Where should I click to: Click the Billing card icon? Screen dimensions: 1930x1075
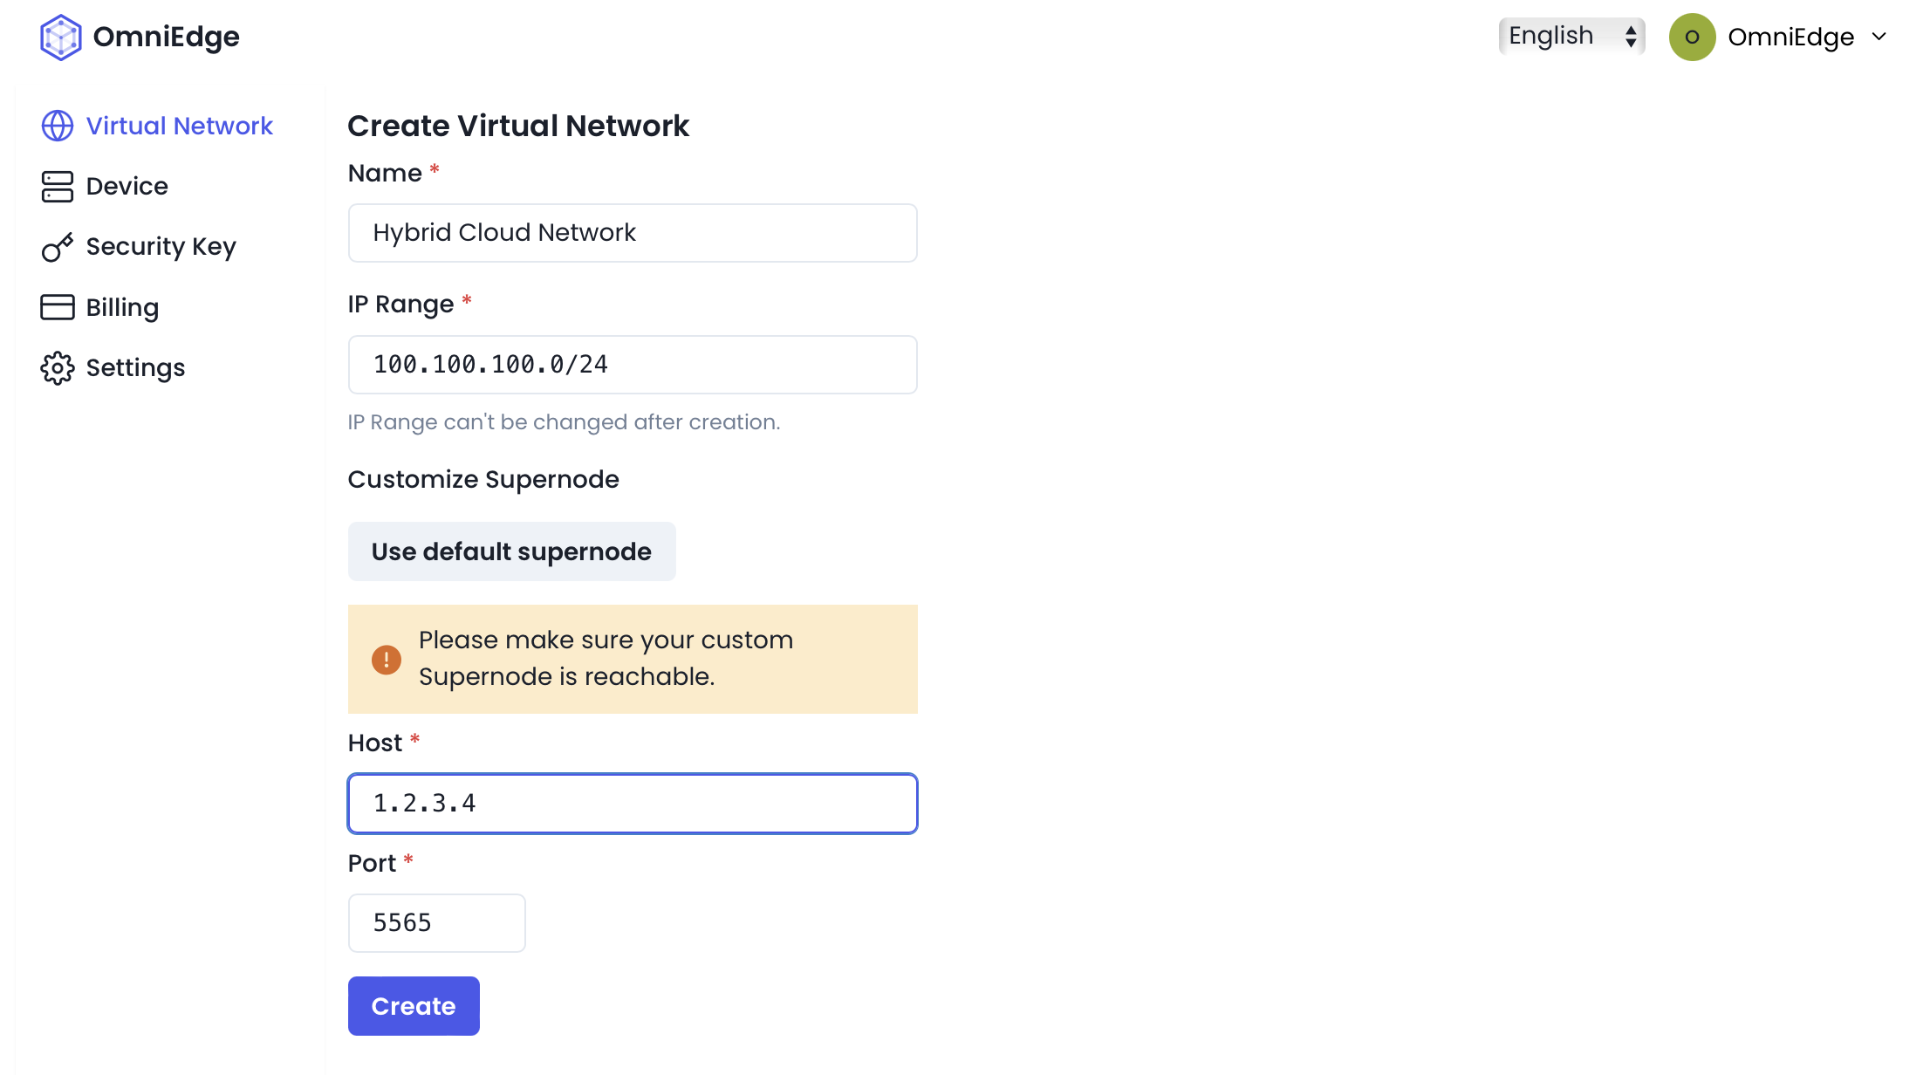58,307
